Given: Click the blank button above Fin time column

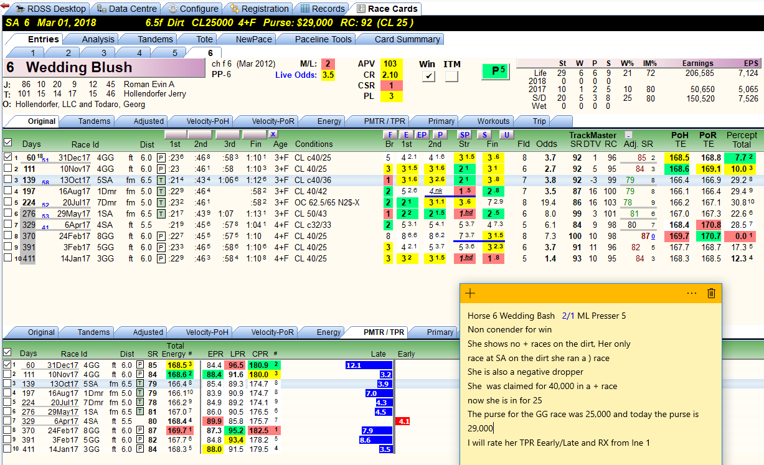Looking at the screenshot, I should point(255,134).
